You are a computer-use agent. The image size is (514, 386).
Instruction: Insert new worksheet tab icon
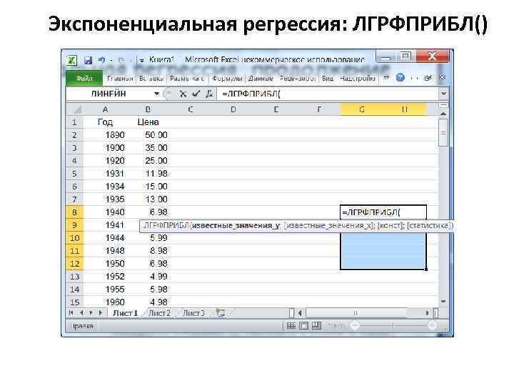[x=221, y=313]
